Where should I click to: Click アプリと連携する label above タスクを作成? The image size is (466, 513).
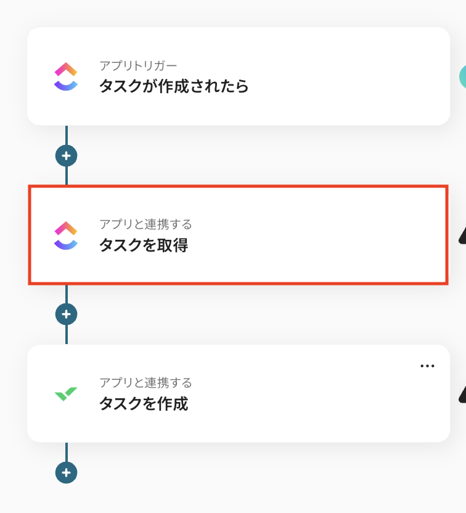click(x=145, y=383)
